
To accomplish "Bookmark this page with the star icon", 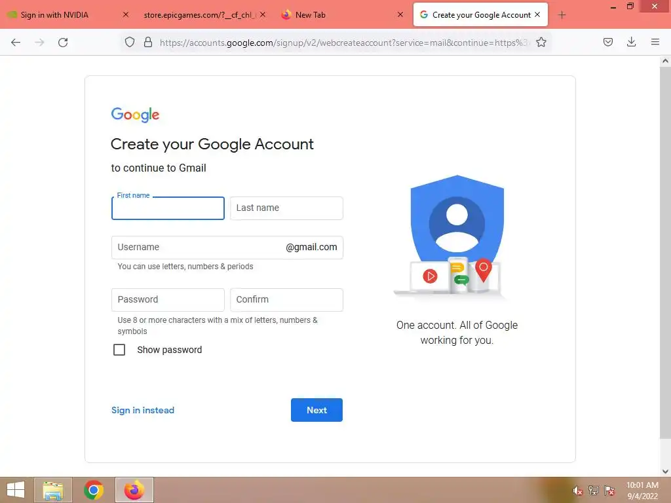I will [541, 42].
